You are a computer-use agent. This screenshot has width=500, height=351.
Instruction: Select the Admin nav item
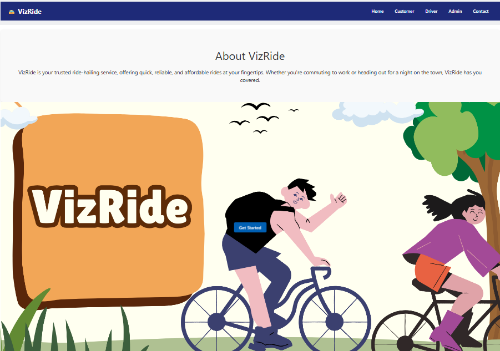click(455, 11)
